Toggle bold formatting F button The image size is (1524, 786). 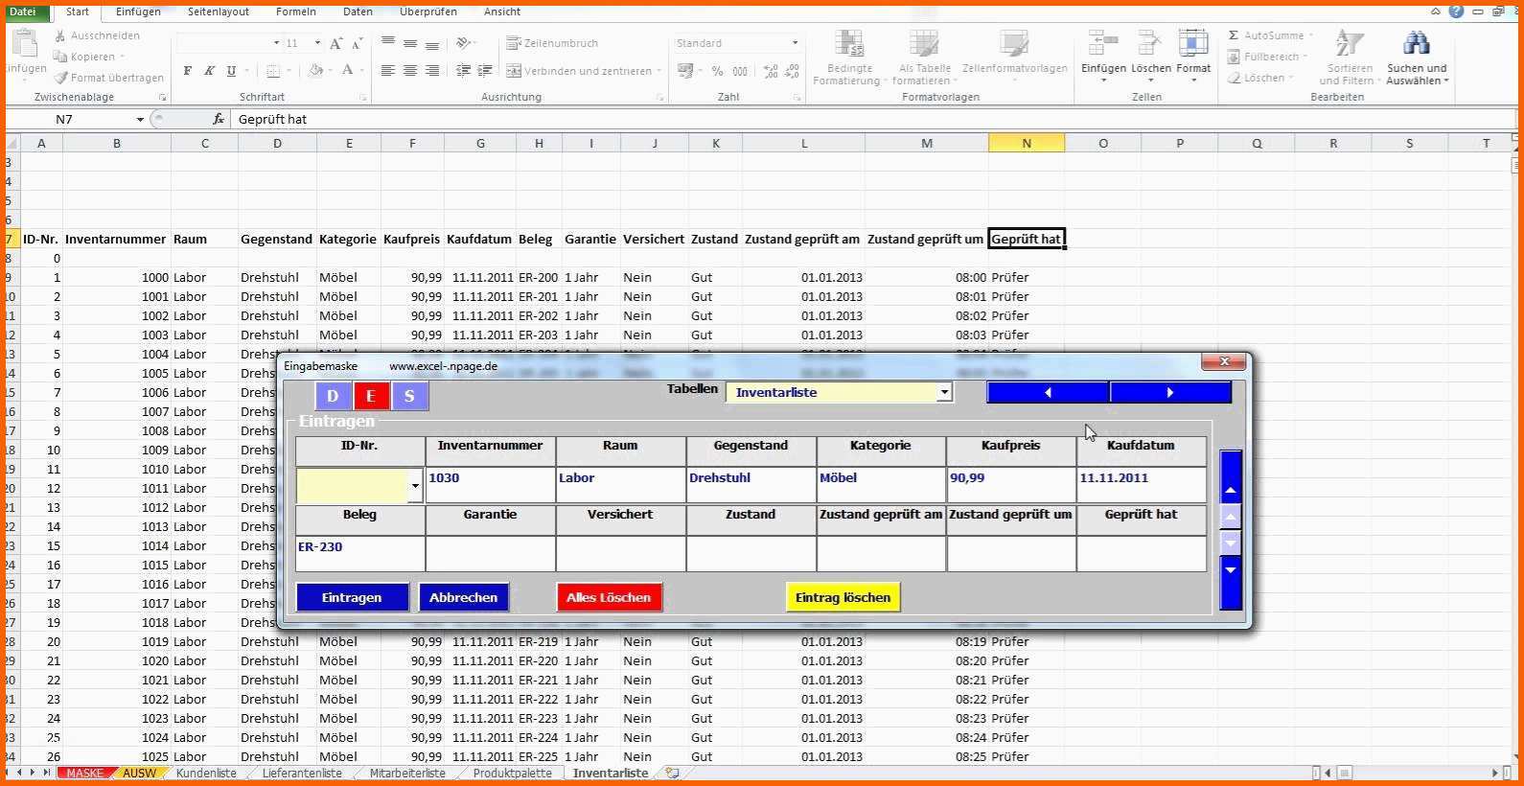[188, 71]
